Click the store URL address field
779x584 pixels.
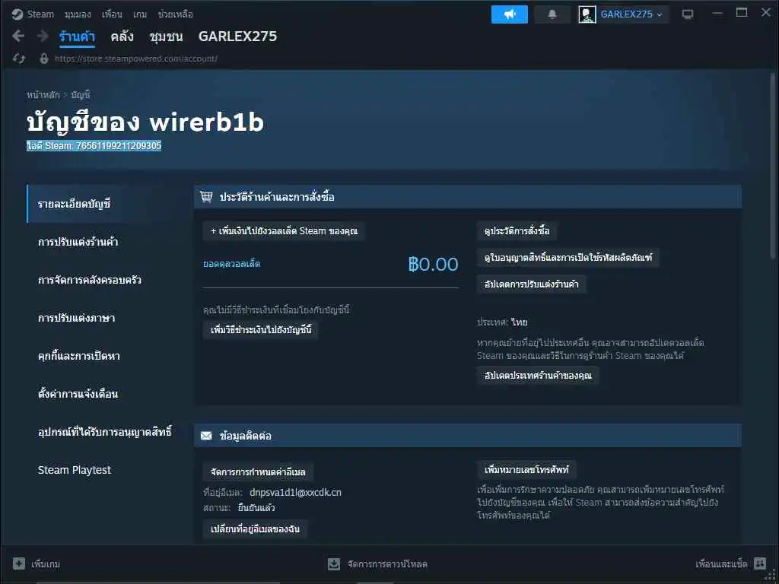[x=135, y=59]
